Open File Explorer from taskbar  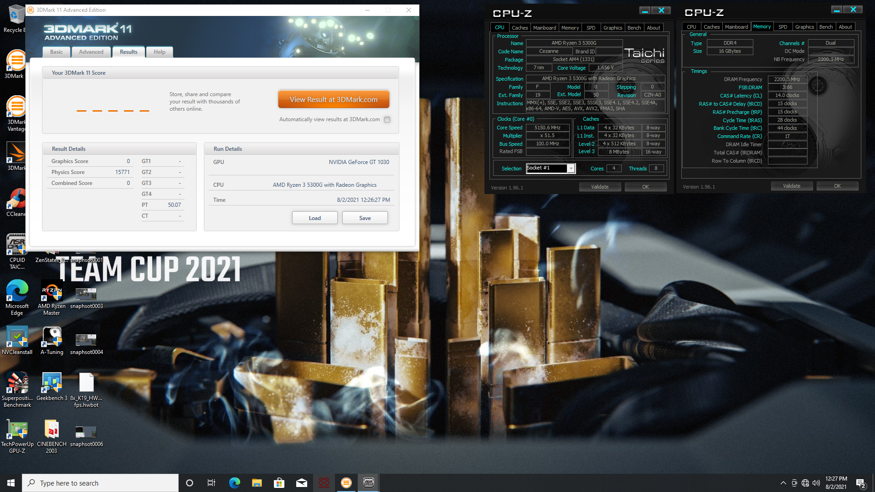pyautogui.click(x=257, y=483)
